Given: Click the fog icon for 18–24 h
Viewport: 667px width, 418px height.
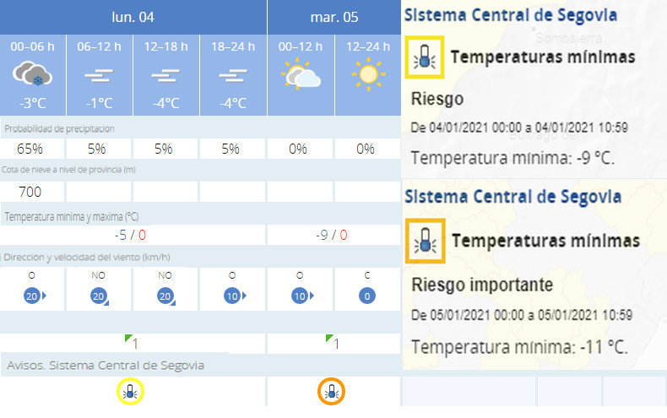Looking at the screenshot, I should click(x=233, y=76).
